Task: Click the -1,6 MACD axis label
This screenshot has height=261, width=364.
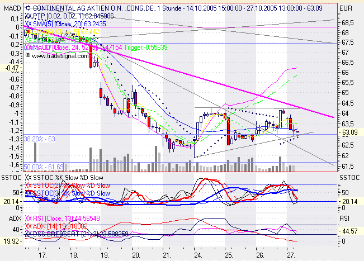Action: coord(16,164)
